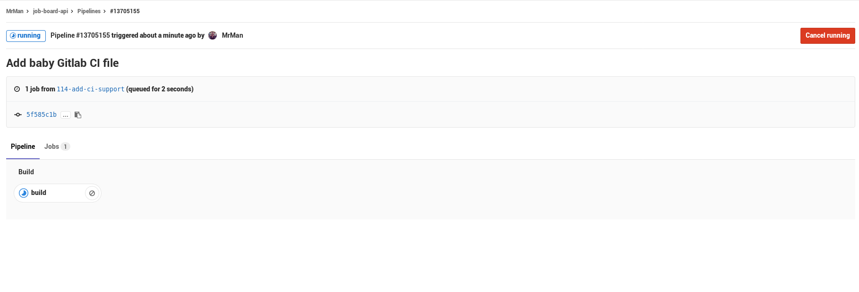This screenshot has height=292, width=859.
Task: Click the running status badge
Action: click(x=26, y=36)
